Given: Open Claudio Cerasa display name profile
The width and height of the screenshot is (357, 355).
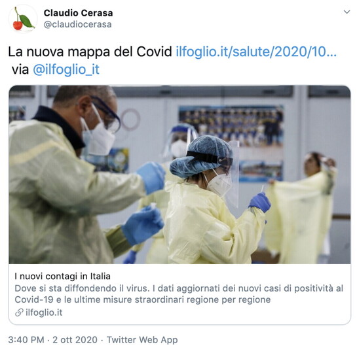Looking at the screenshot, I should click(78, 13).
